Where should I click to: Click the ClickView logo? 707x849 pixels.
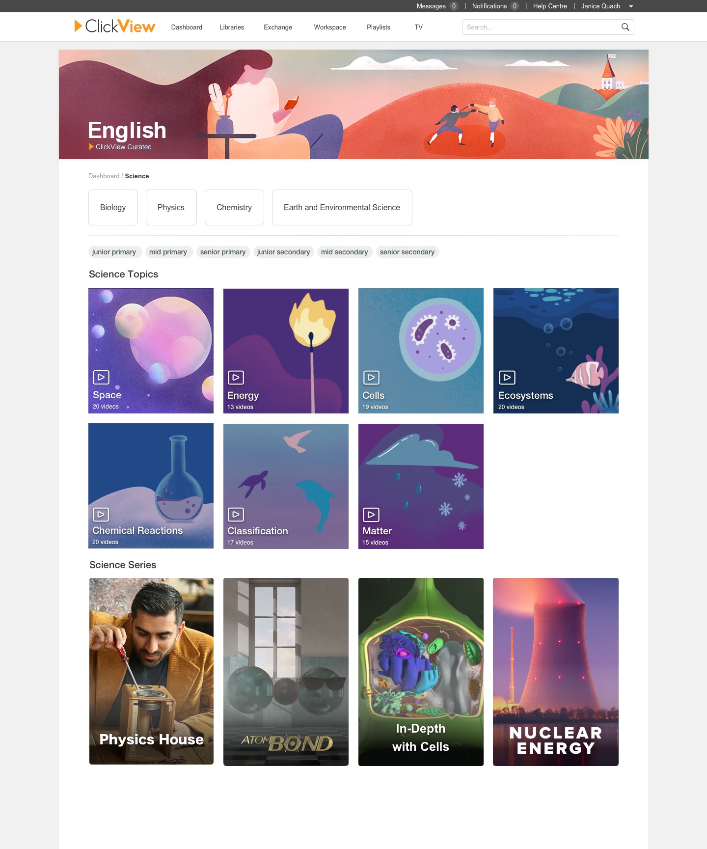[x=115, y=26]
